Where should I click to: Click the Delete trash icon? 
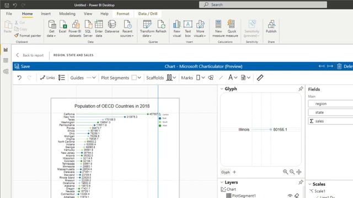pos(339,66)
